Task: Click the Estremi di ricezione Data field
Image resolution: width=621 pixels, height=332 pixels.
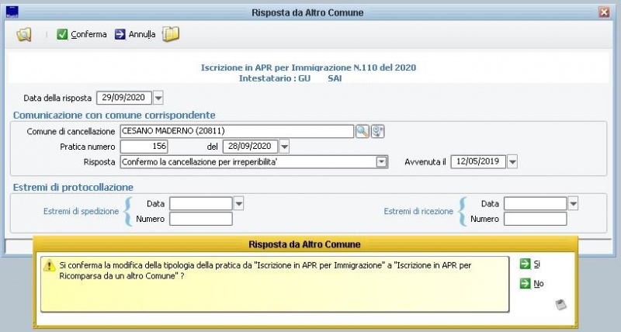Action: (535, 204)
